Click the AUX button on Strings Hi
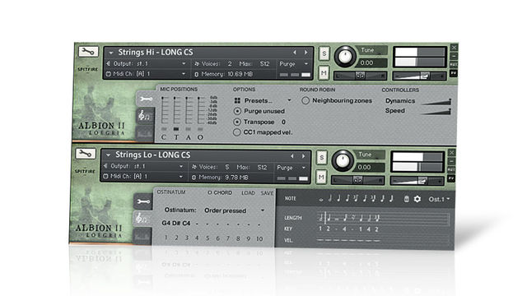Viewport: 527px width, 296px height. pyautogui.click(x=454, y=64)
